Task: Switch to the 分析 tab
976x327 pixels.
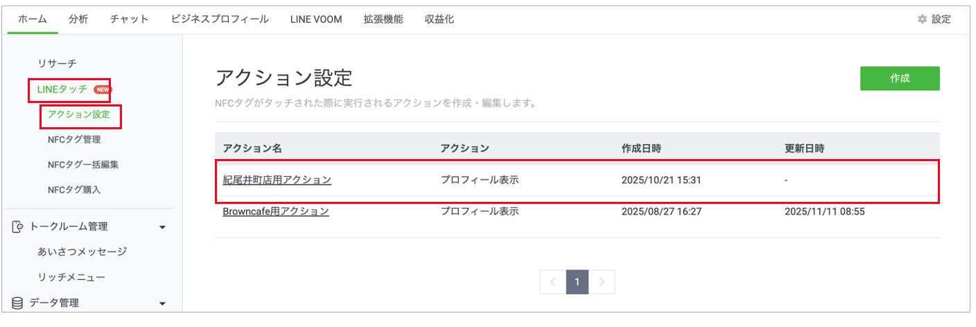Action: (78, 19)
